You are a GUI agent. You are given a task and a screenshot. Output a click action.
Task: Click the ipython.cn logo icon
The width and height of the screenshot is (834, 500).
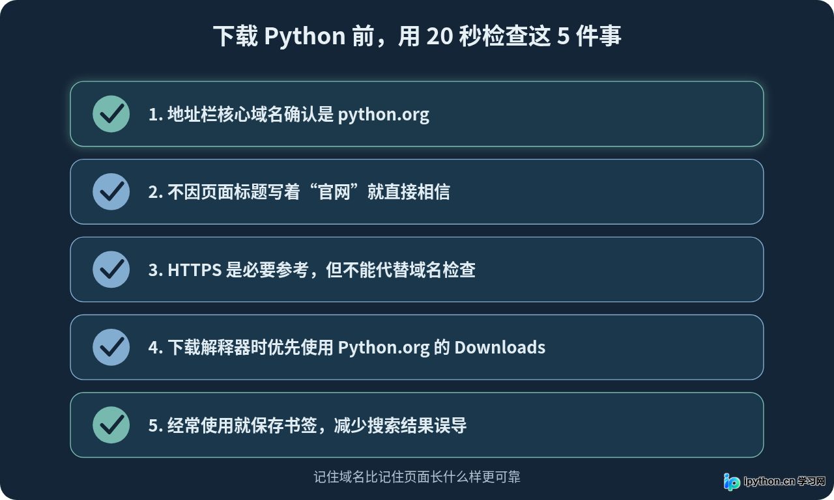[732, 482]
